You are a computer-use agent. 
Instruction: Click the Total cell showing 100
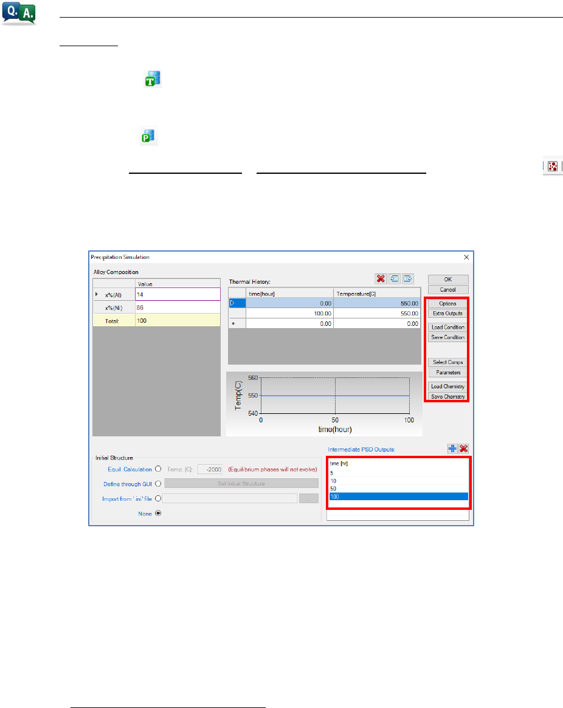click(x=178, y=321)
